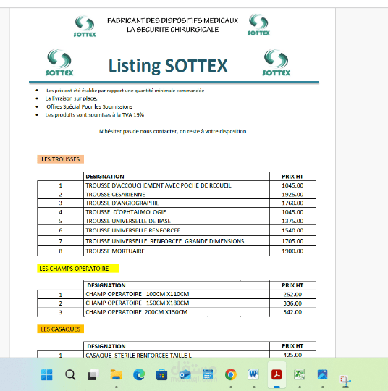
Task: Open Outlook from the taskbar
Action: (x=185, y=374)
